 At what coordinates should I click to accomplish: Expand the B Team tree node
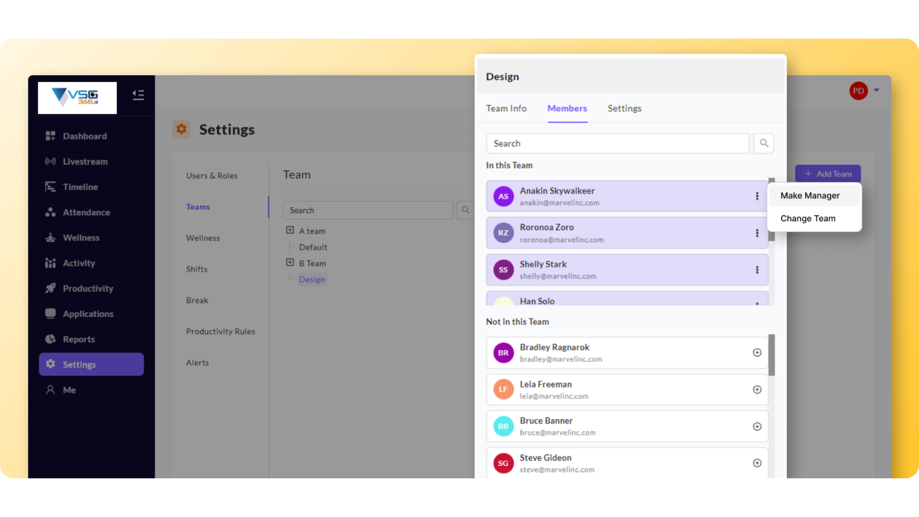pyautogui.click(x=290, y=262)
